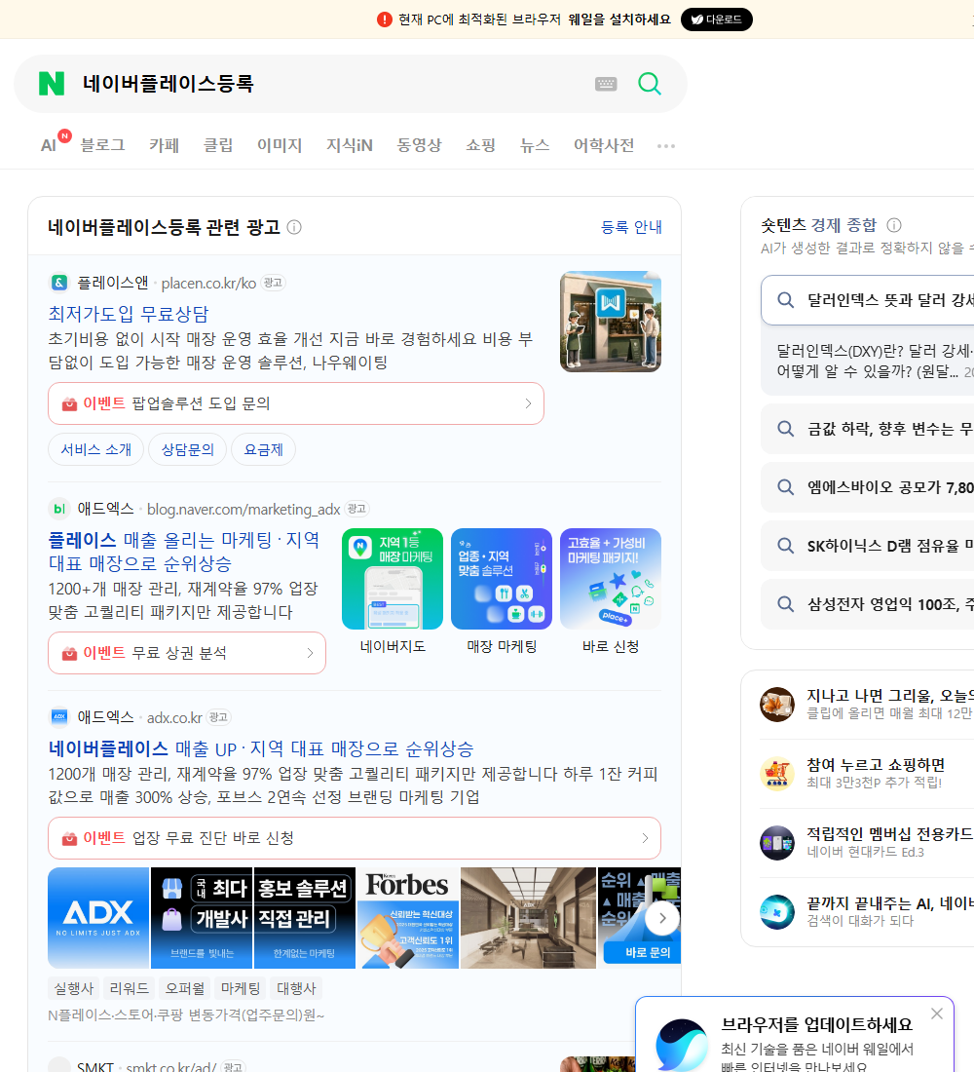
Task: Switch to the AI search tab
Action: pos(49,145)
